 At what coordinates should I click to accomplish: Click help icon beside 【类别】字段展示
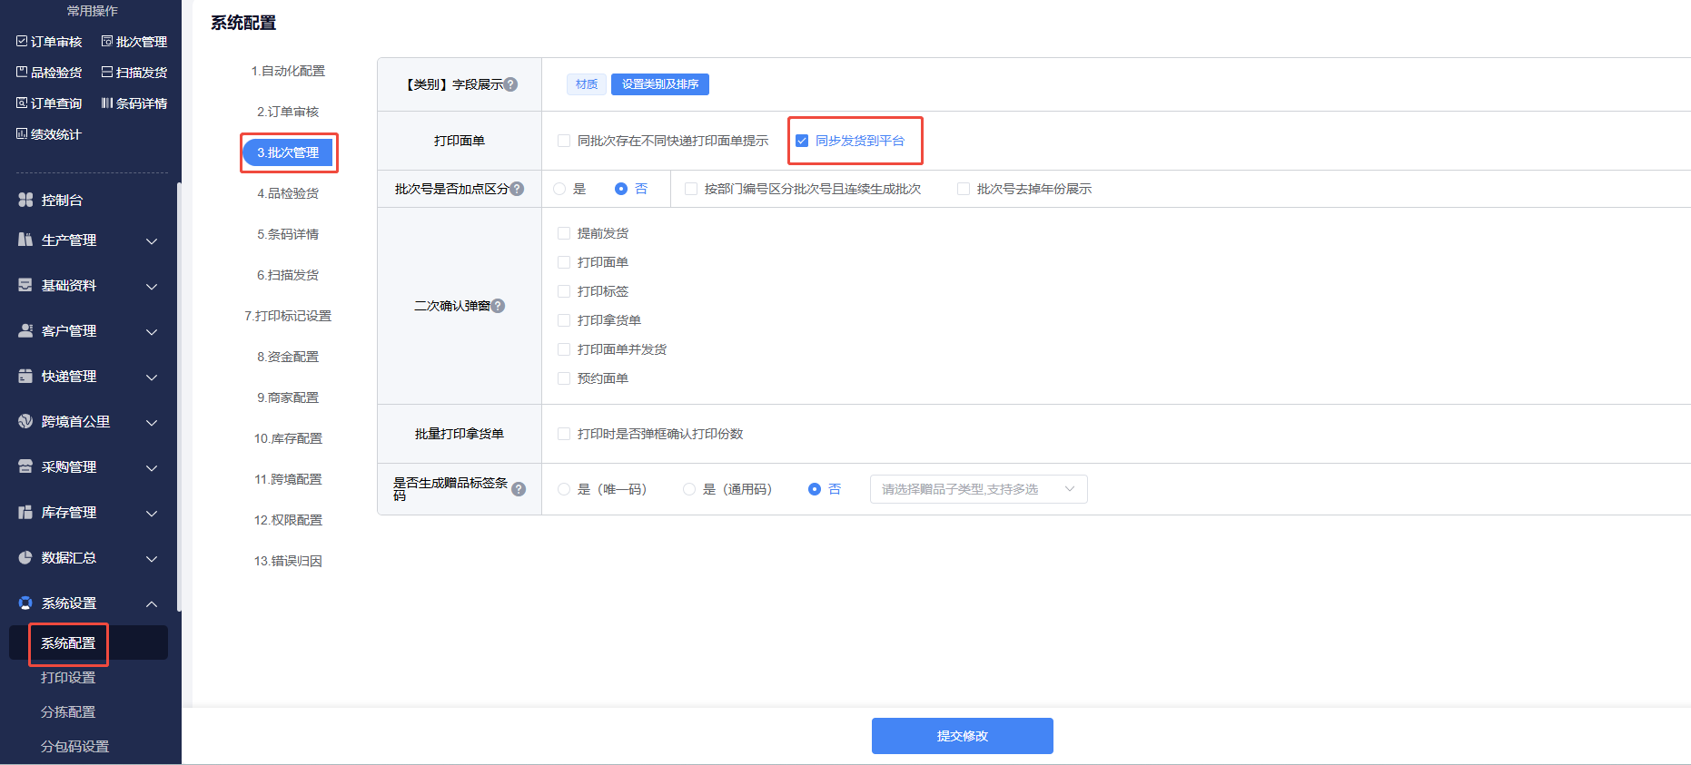(x=510, y=84)
